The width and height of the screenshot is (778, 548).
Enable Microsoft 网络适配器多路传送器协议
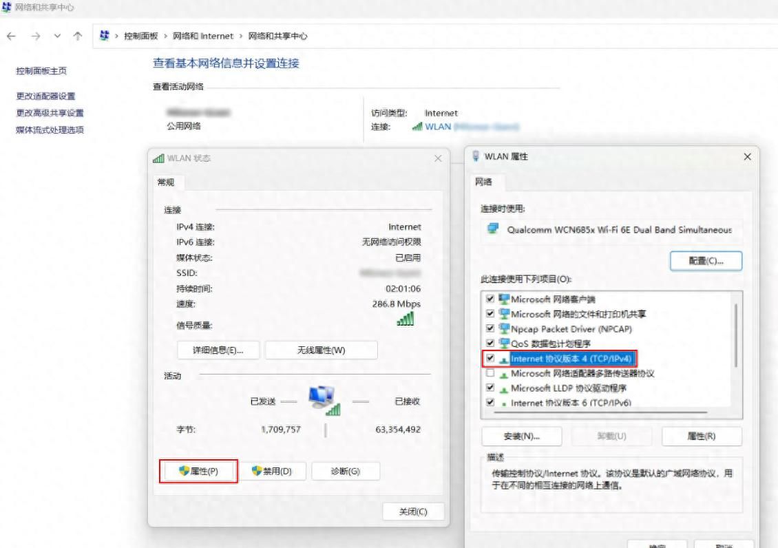[490, 374]
